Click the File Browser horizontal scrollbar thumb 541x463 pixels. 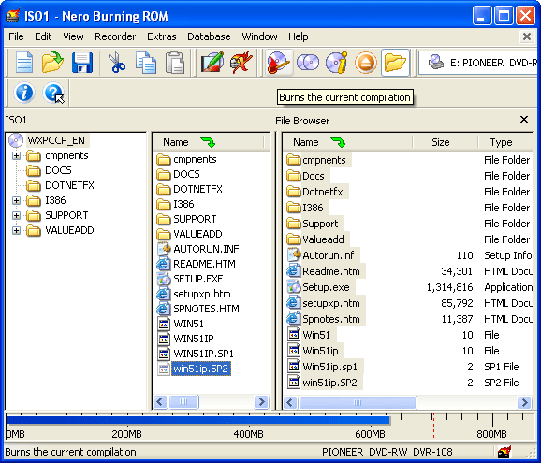[x=358, y=402]
